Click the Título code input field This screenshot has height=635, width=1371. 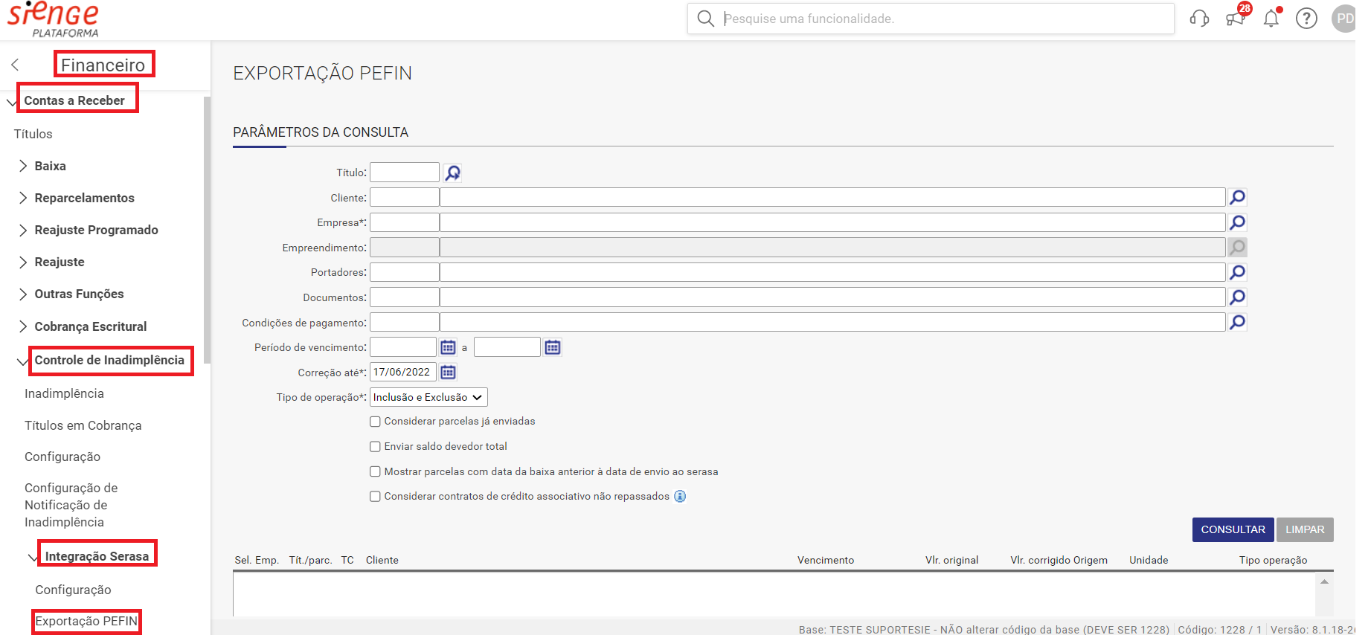405,173
